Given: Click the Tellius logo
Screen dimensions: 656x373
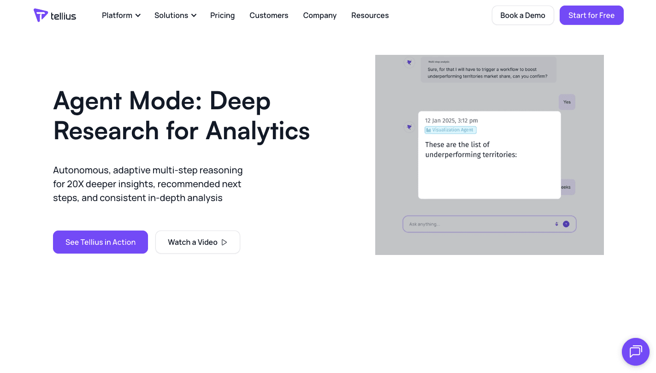Looking at the screenshot, I should 55,15.
